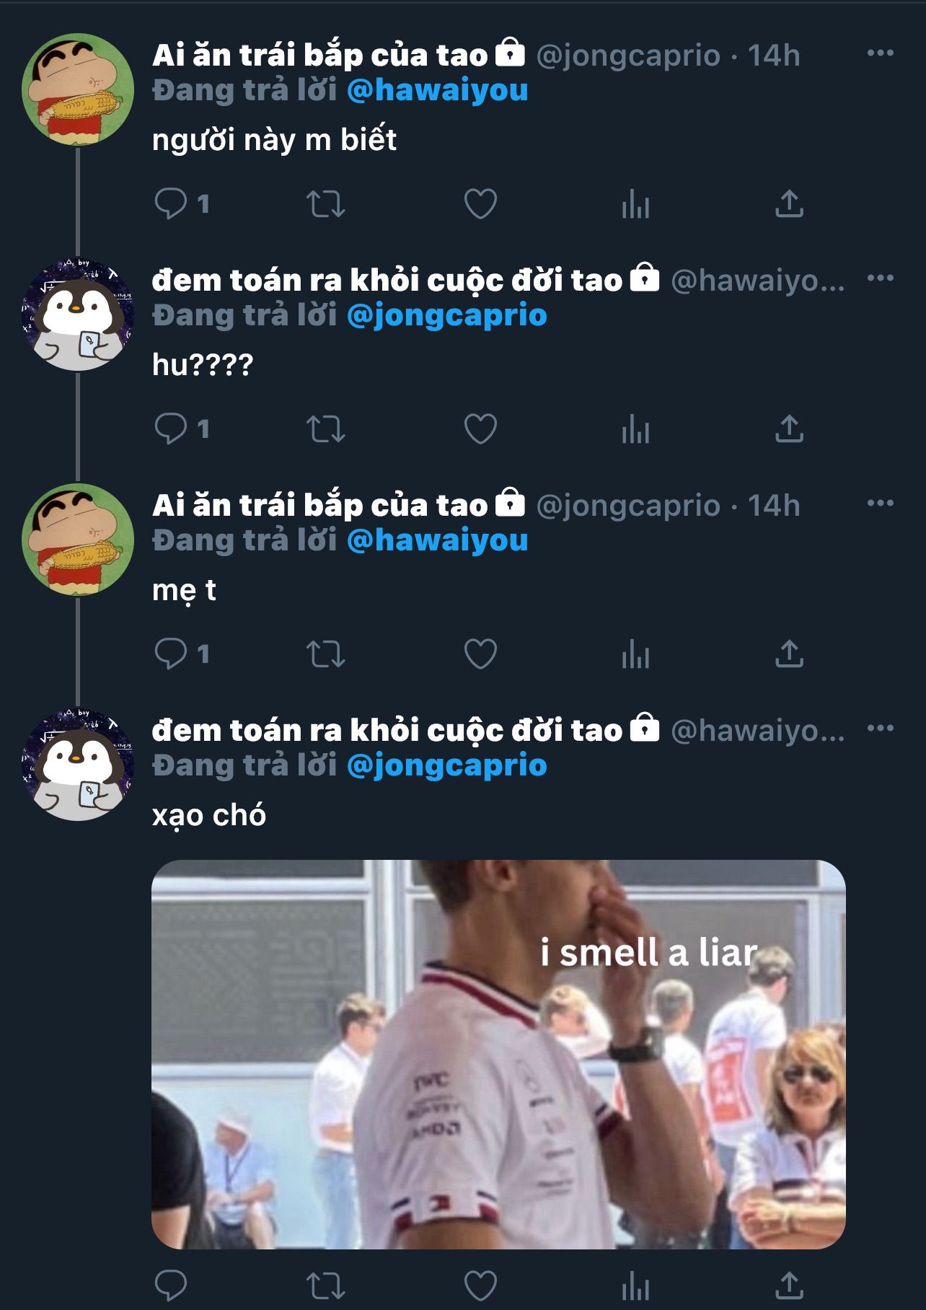Reply to the "xạo chó" tweet
The height and width of the screenshot is (1310, 926).
(x=171, y=1285)
